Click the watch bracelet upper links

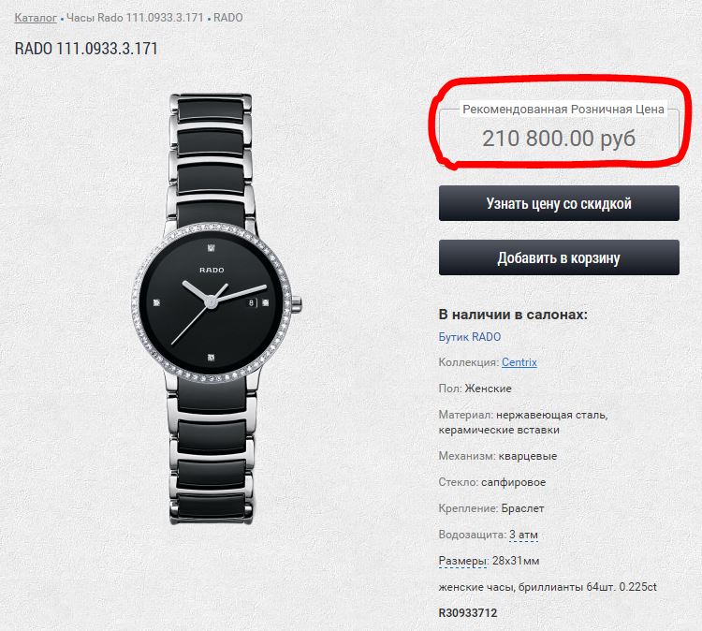(211, 159)
